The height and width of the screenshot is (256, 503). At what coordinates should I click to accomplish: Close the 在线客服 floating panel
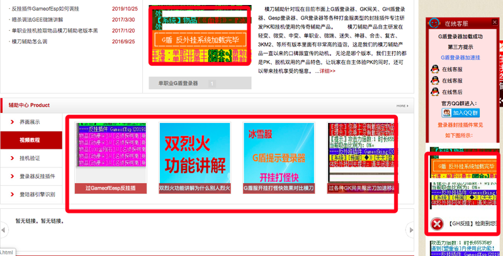(494, 22)
